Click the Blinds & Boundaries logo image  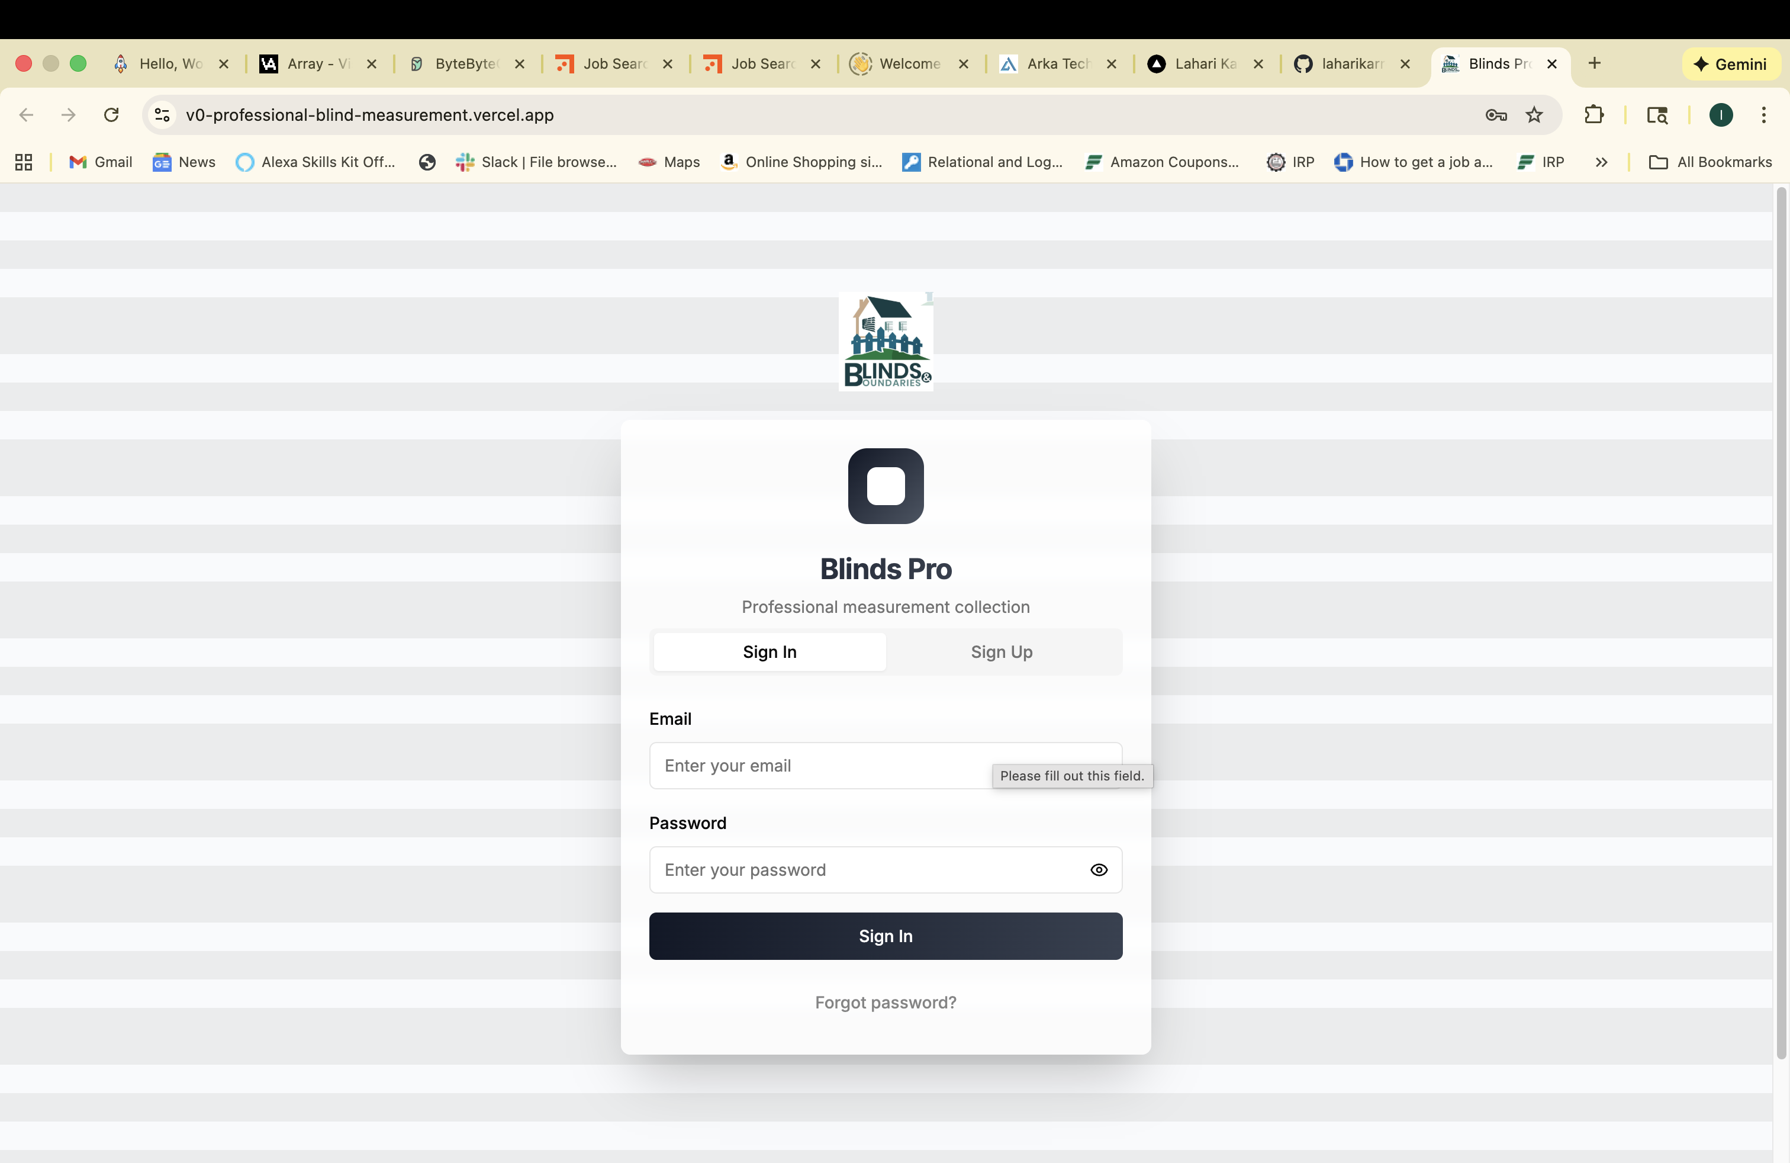pos(886,342)
